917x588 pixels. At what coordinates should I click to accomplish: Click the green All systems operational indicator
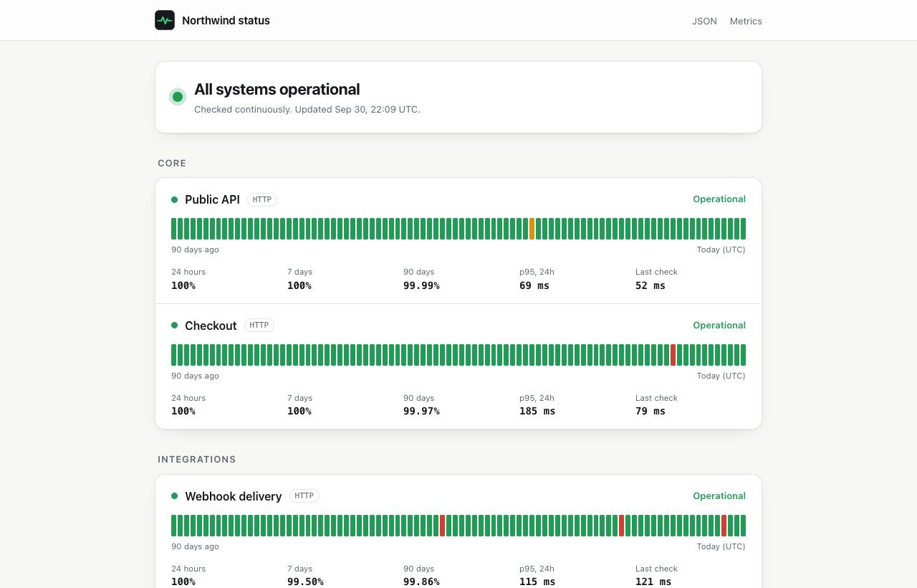tap(178, 97)
